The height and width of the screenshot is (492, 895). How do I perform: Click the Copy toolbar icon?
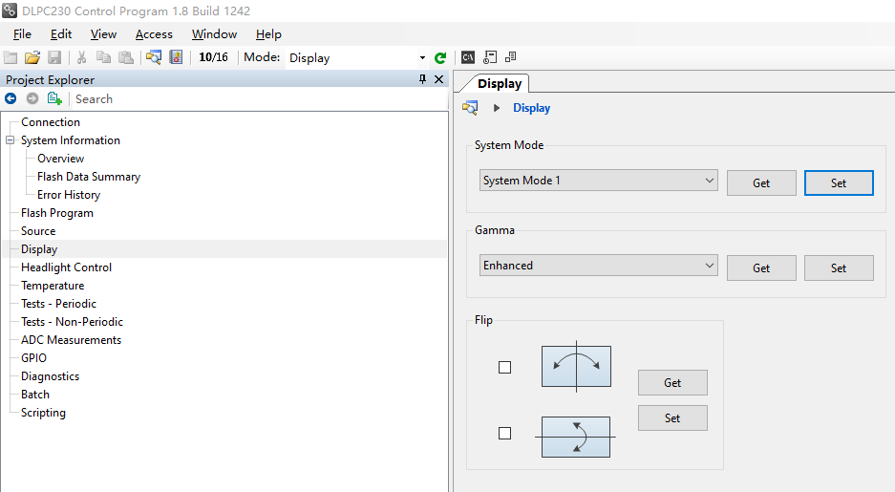click(x=103, y=57)
